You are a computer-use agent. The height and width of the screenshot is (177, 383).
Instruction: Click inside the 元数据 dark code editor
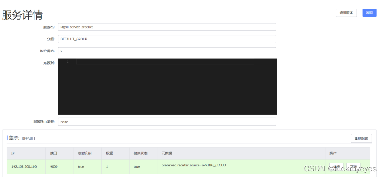click(167, 86)
